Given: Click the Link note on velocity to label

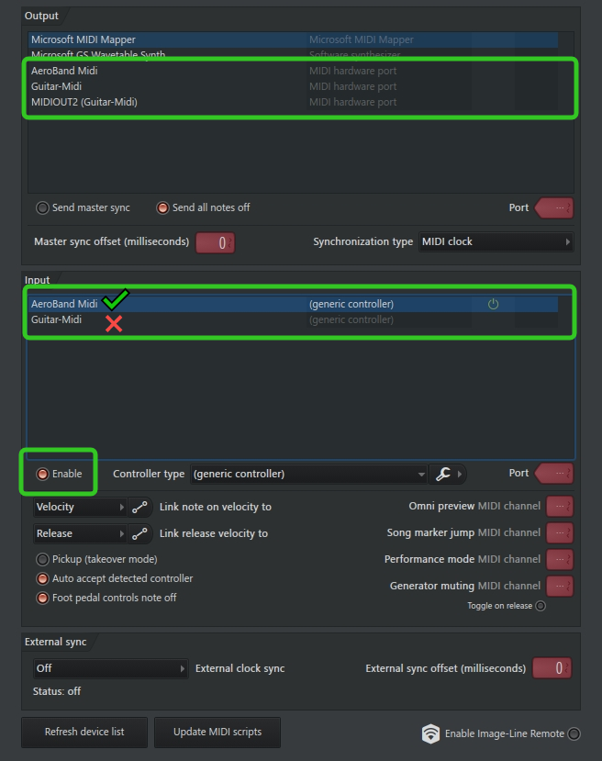Looking at the screenshot, I should (x=216, y=507).
